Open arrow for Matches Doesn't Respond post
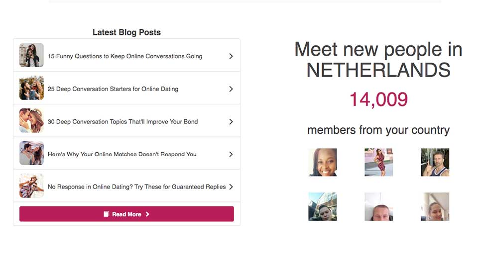The width and height of the screenshot is (478, 279). point(231,154)
